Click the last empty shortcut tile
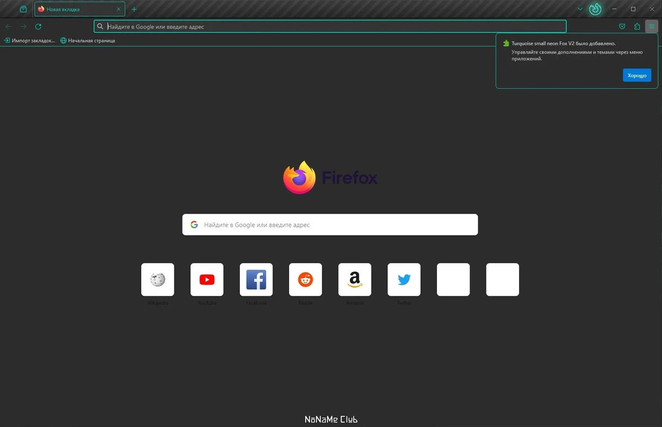 (503, 280)
